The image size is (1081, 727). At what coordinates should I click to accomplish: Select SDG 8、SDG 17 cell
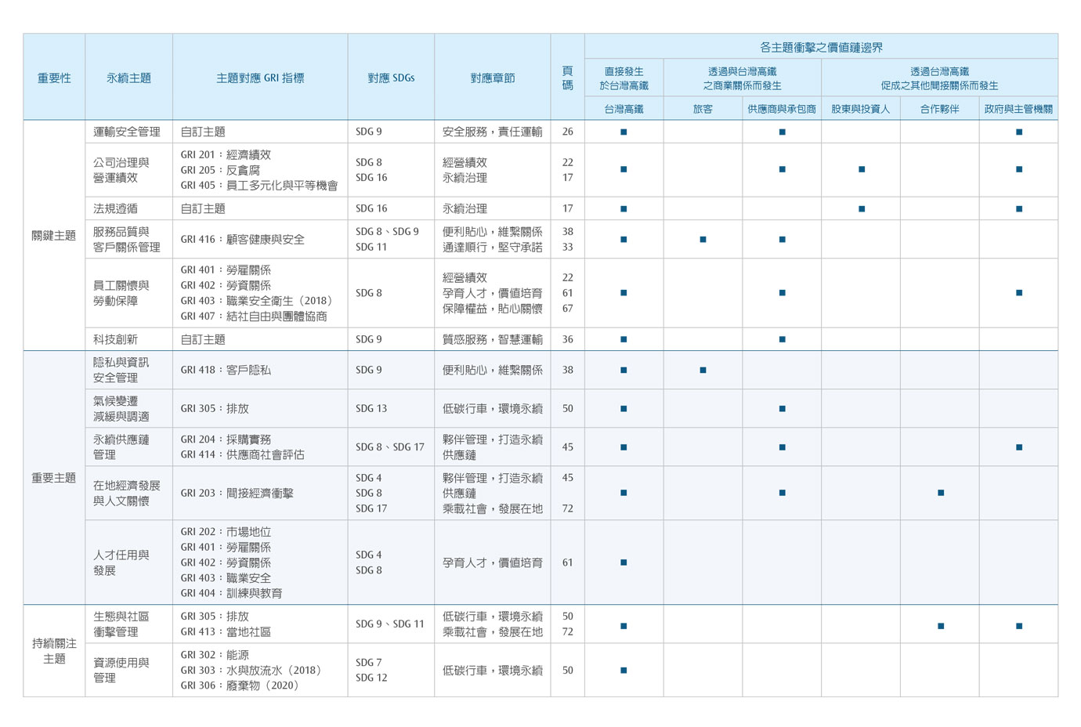coord(391,447)
